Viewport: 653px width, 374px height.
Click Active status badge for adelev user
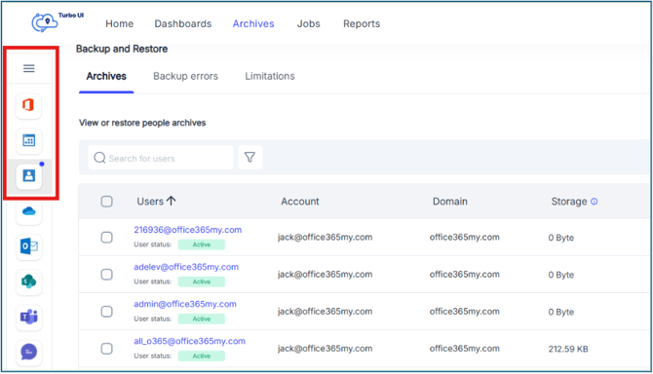[x=202, y=281]
